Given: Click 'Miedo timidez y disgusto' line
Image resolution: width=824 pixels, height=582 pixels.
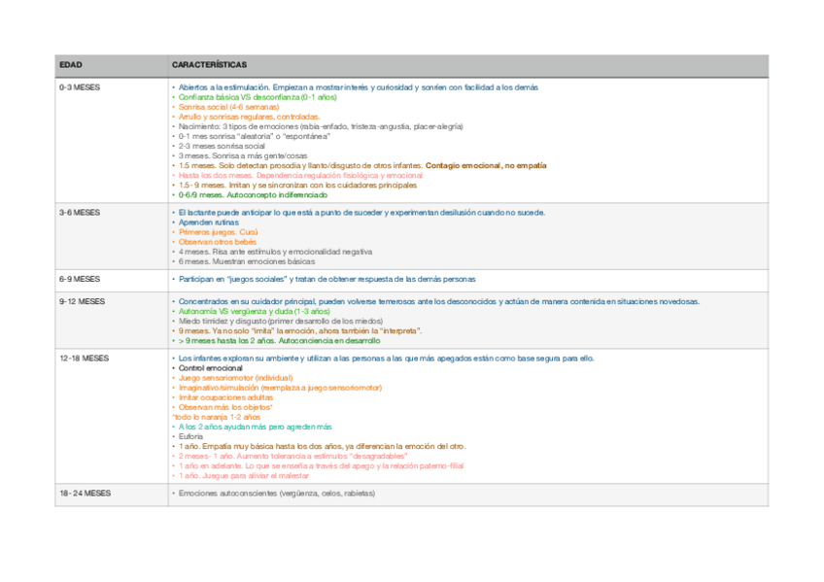Looking at the screenshot, I should (x=281, y=321).
